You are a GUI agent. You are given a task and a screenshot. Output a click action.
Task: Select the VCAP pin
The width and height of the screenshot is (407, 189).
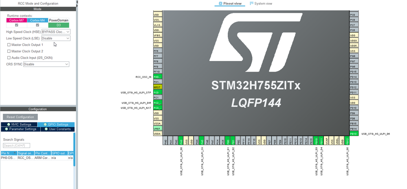(x=326, y=141)
